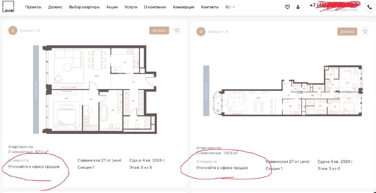Open the Услуги menu
Screen dimensions: 376x193
(131, 7)
